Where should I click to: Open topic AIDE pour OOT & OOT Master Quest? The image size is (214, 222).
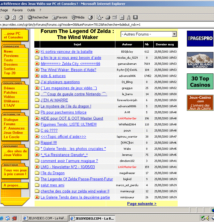[72, 118]
